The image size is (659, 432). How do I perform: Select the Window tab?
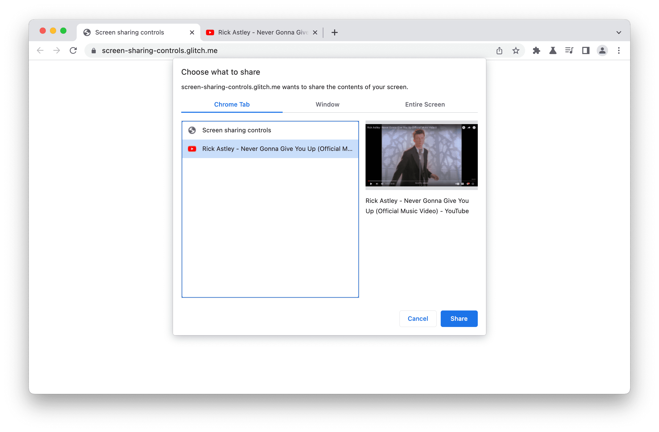pyautogui.click(x=327, y=104)
